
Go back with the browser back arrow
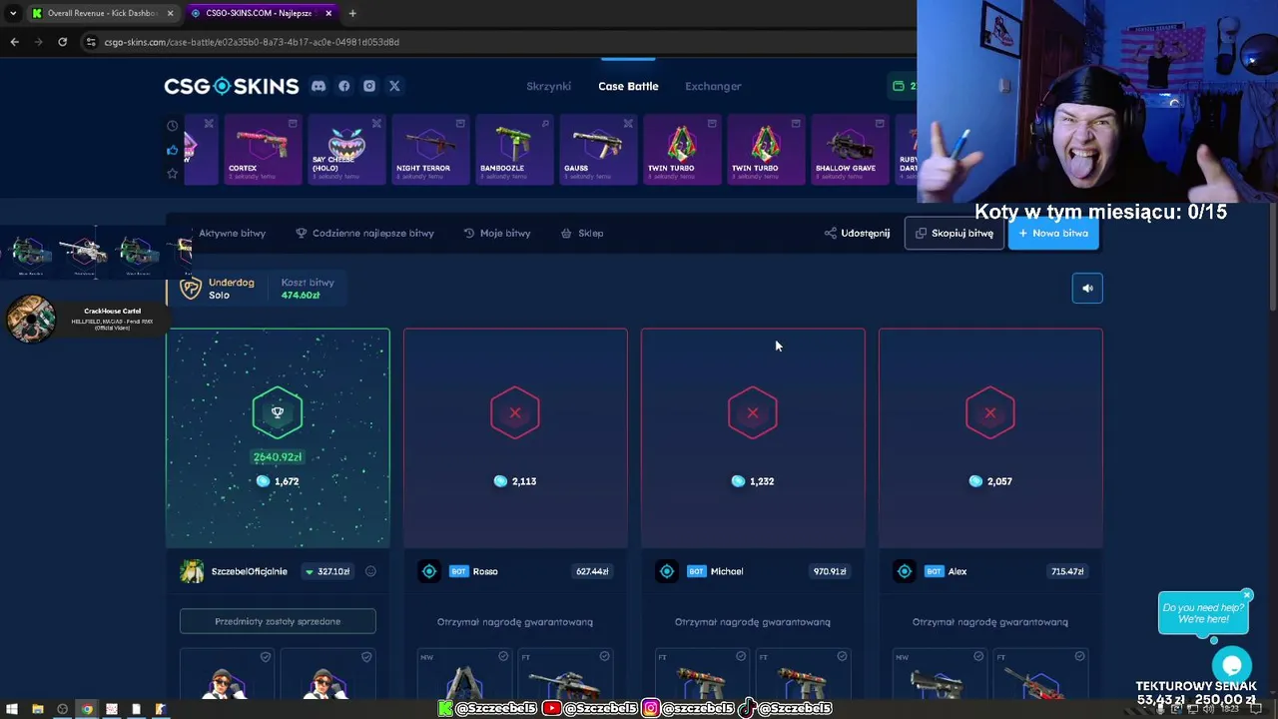14,42
